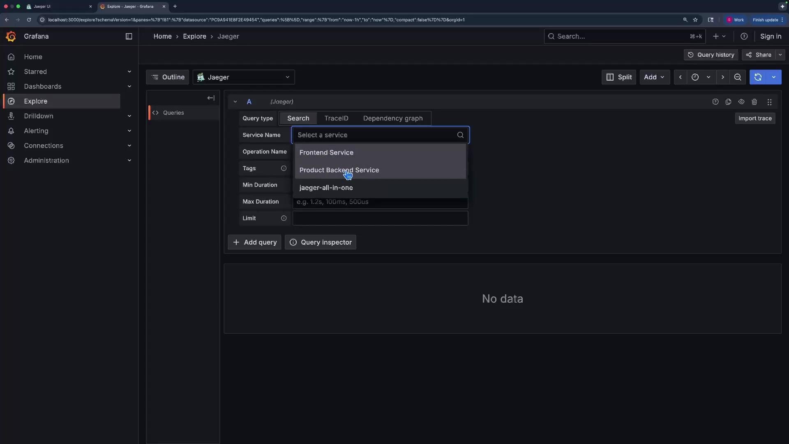Open the Jaeger datasource picker
Viewport: 789px width, 444px height.
tap(244, 77)
